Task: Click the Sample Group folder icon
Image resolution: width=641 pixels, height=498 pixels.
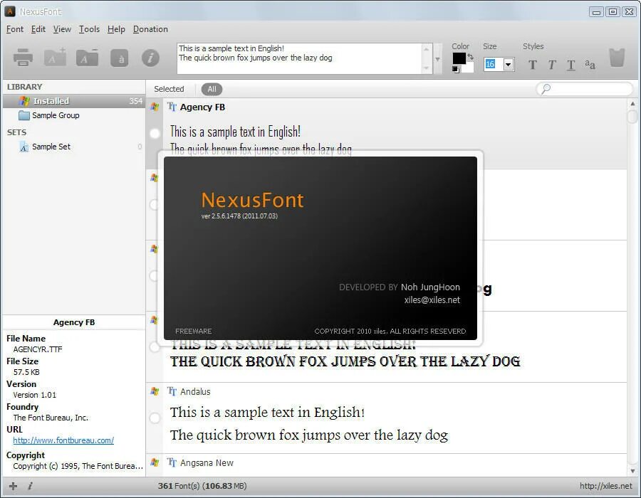Action: pos(24,115)
